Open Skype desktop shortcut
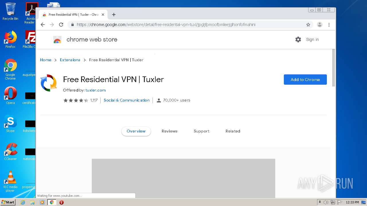 click(x=10, y=124)
